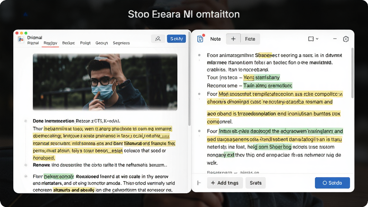368x207 pixels.
Task: Click the notes document icon
Action: tap(200, 39)
